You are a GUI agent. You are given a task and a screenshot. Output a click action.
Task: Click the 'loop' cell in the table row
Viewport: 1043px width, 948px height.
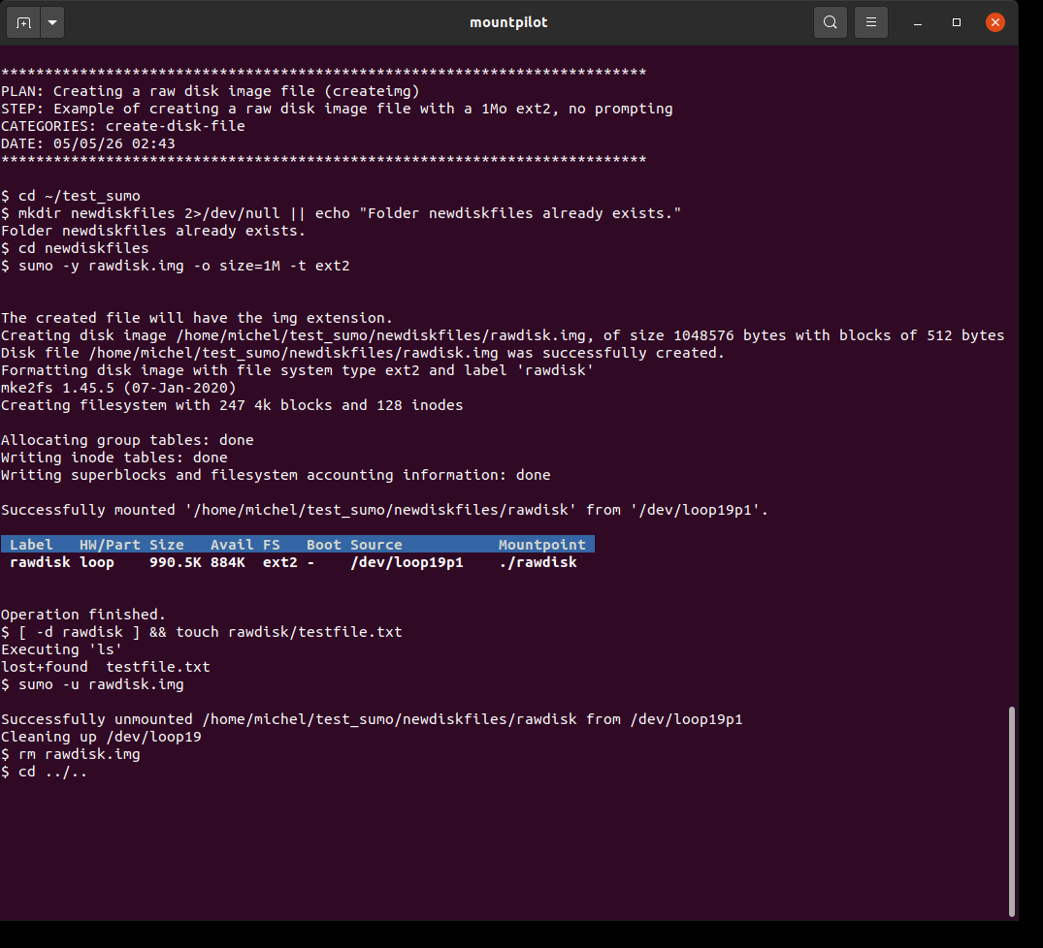(97, 562)
